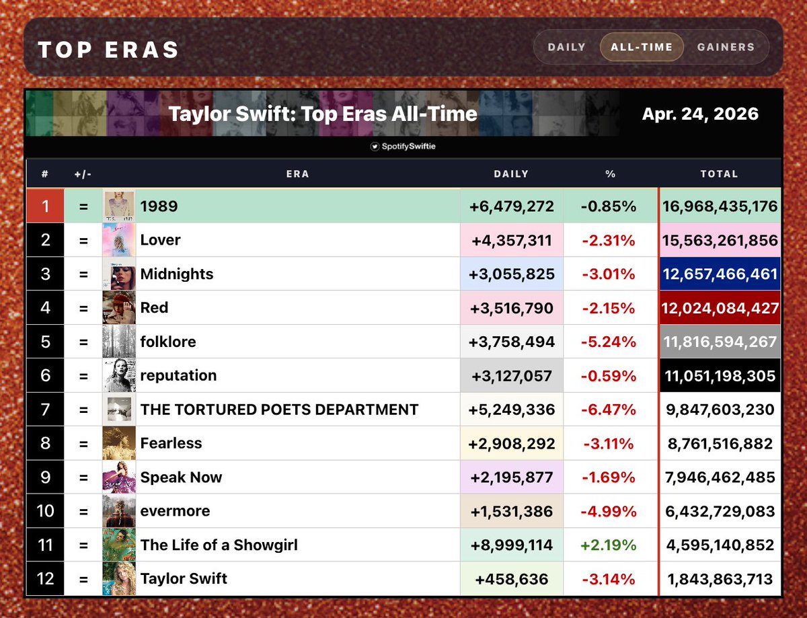Click the green total bar for 1989
Screen dimensions: 807x618
720,206
